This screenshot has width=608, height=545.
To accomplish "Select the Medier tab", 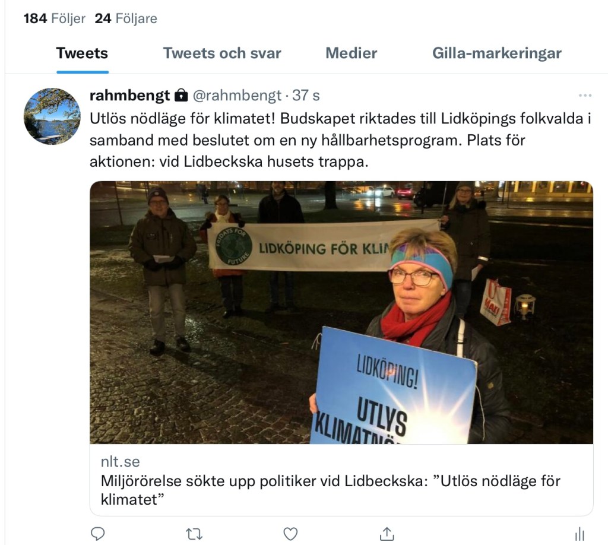I will pyautogui.click(x=351, y=53).
